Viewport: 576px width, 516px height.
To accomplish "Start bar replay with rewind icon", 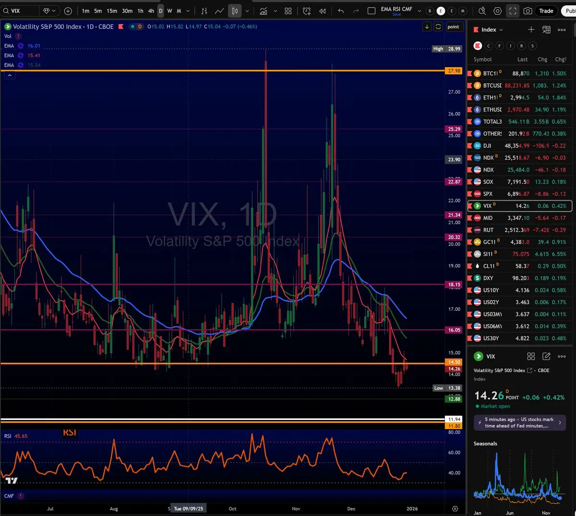I will tap(323, 11).
